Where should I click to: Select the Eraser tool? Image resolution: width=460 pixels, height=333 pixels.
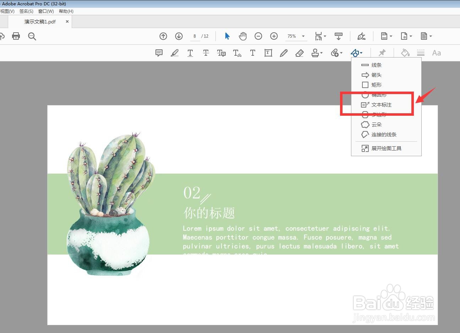(x=299, y=53)
